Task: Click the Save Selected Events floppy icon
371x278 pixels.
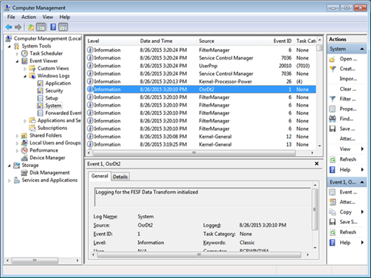Action: tap(332, 222)
